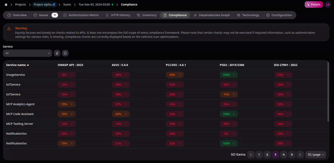Go to page 5
334x163 pixels.
[x=292, y=155]
